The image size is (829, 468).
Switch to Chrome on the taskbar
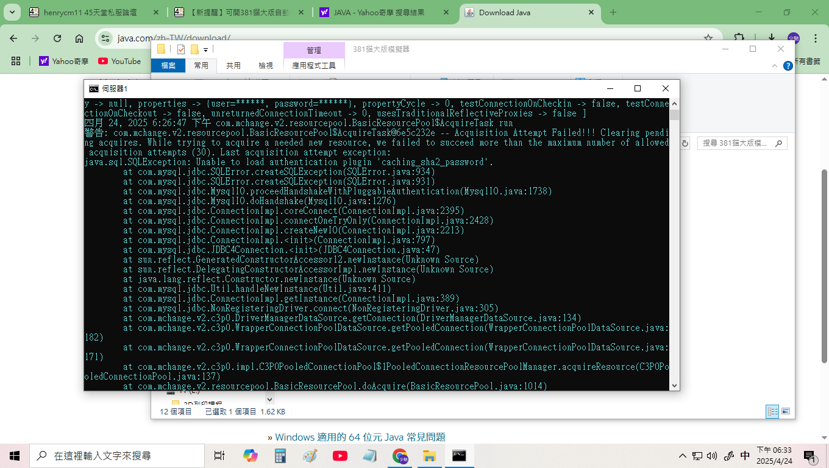pyautogui.click(x=400, y=455)
